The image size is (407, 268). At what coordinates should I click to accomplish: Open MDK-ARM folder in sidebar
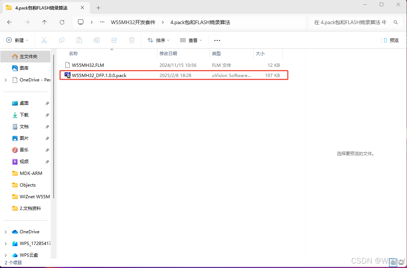(27, 173)
